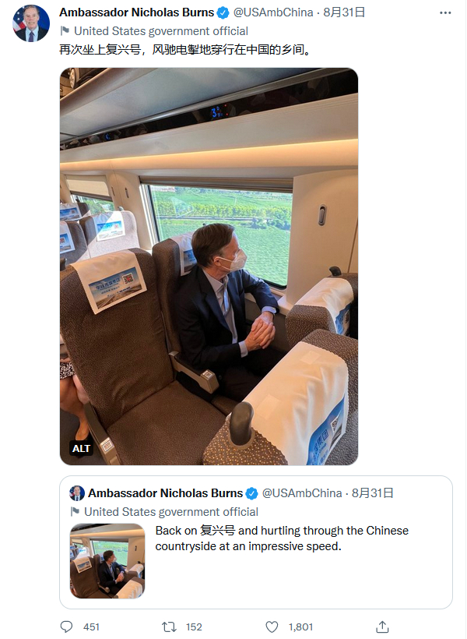Click the reply speech bubble icon
Image resolution: width=467 pixels, height=639 pixels.
66,627
